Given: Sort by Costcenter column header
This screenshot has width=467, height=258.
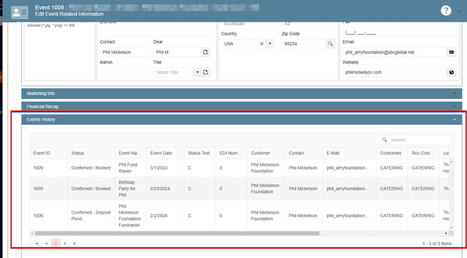Looking at the screenshot, I should pyautogui.click(x=391, y=153).
